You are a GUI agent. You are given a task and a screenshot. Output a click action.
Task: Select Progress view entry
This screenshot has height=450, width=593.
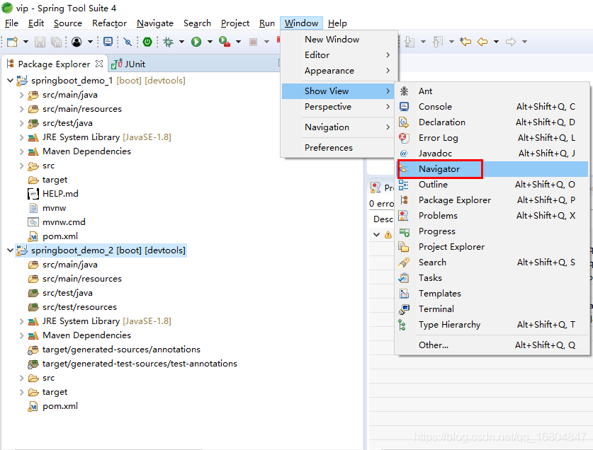coord(491,231)
